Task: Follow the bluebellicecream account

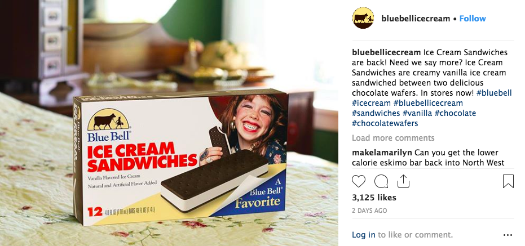Action: (x=473, y=19)
